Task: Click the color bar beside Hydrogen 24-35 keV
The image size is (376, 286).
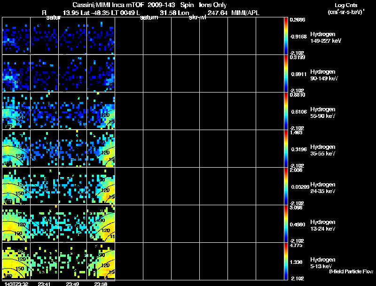Action: click(286, 186)
